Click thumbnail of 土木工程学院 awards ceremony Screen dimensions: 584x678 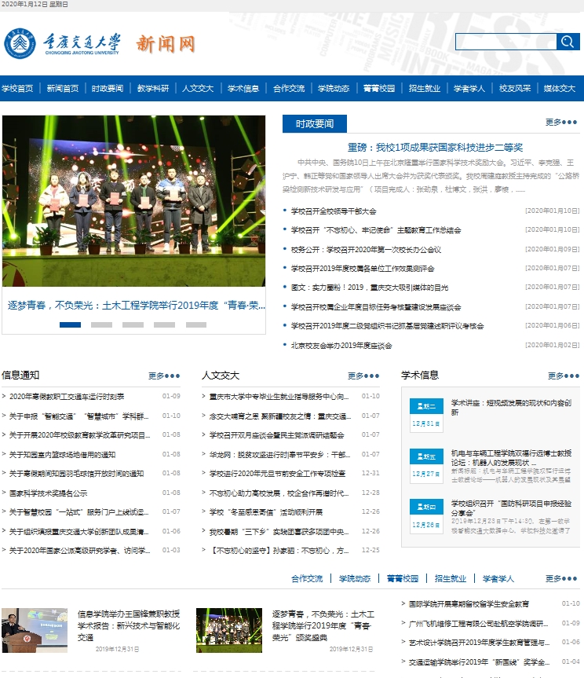(x=229, y=630)
